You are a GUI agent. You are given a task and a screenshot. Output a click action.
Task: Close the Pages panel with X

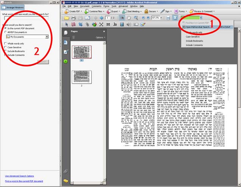click(104, 31)
